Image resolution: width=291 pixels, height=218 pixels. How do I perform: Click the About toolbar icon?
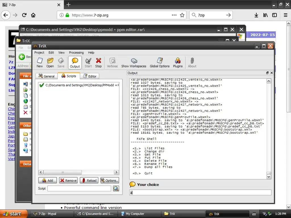click(192, 63)
